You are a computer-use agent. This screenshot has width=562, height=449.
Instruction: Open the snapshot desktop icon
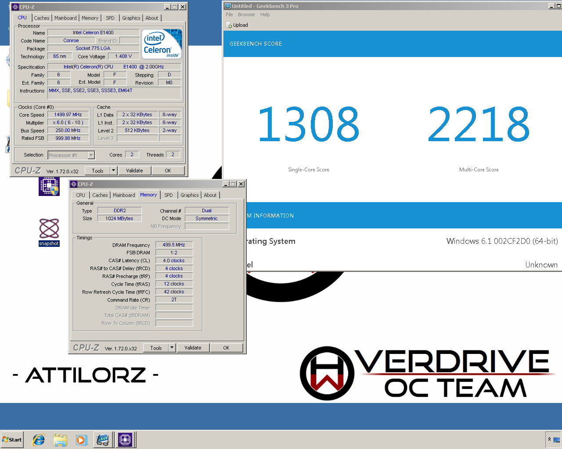coord(49,232)
